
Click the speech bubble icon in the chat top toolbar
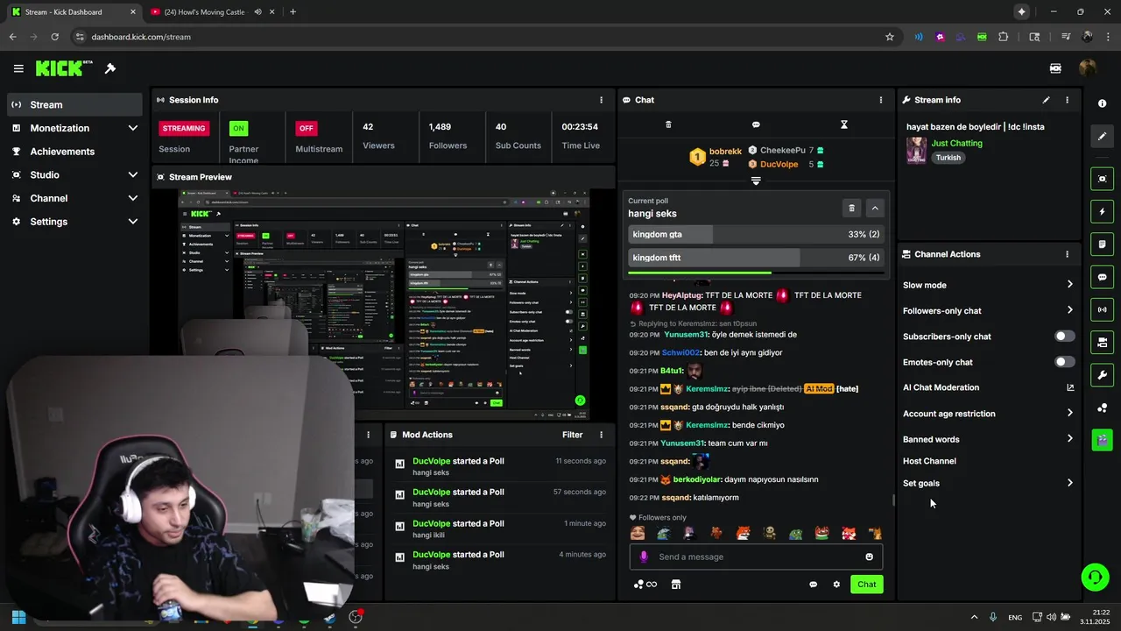pyautogui.click(x=756, y=124)
